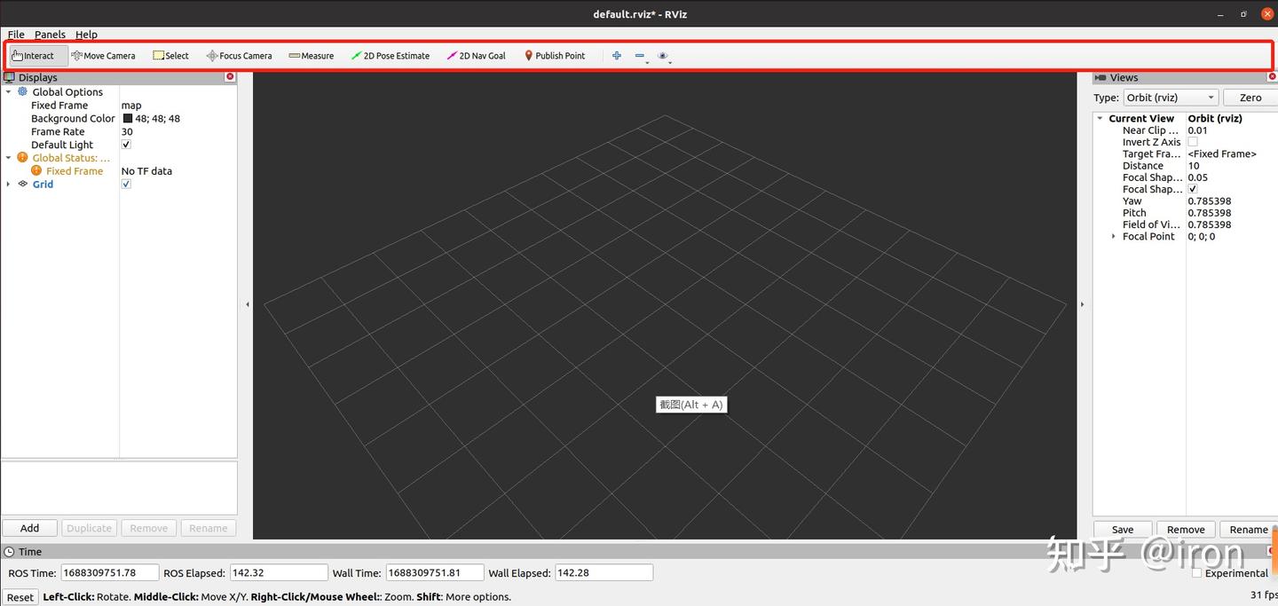The width and height of the screenshot is (1278, 606).
Task: Click the Fixed Frame status warning icon
Action: tap(36, 170)
